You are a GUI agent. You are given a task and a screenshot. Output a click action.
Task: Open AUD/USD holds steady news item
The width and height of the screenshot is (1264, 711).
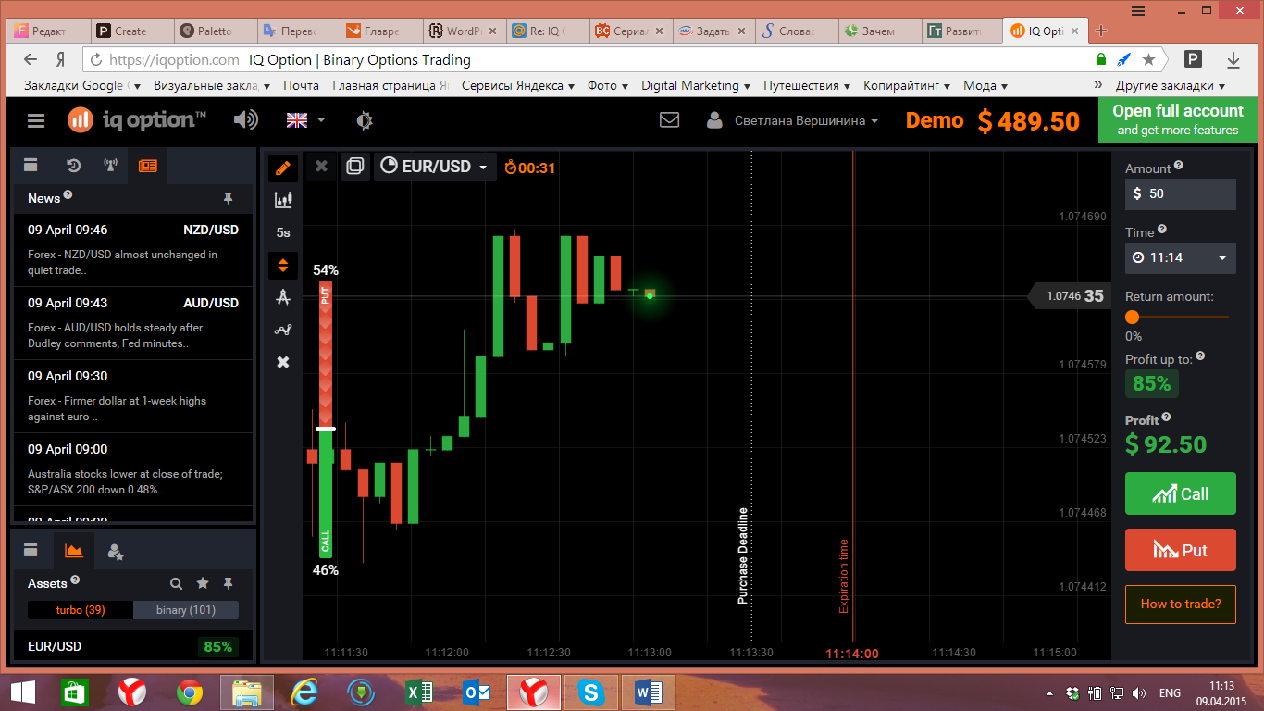(133, 323)
